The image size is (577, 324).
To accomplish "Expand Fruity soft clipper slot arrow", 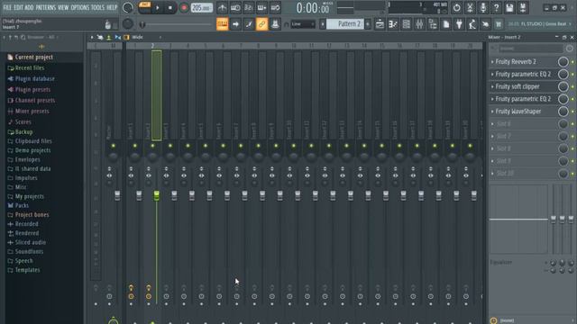I will click(492, 86).
